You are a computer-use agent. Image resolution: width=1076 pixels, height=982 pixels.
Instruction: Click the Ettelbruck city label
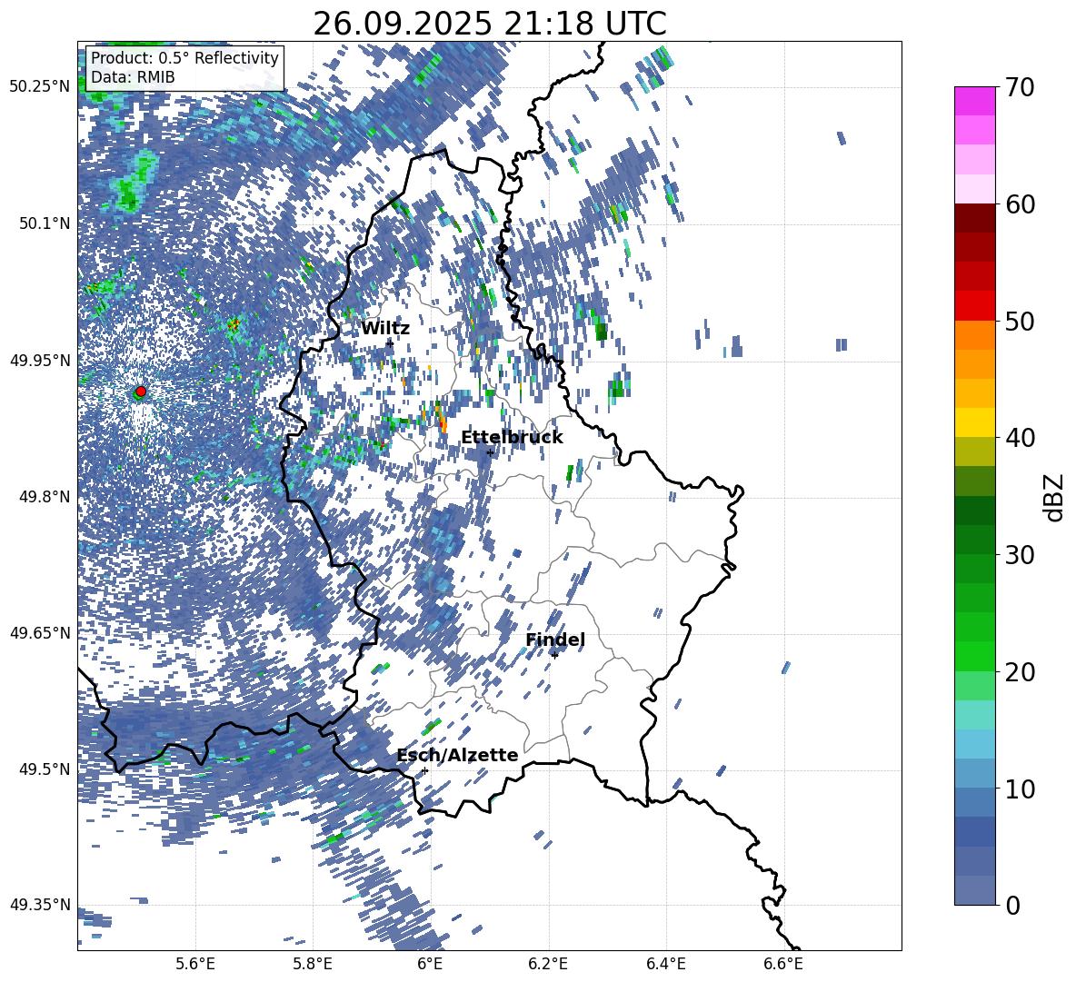tap(512, 438)
